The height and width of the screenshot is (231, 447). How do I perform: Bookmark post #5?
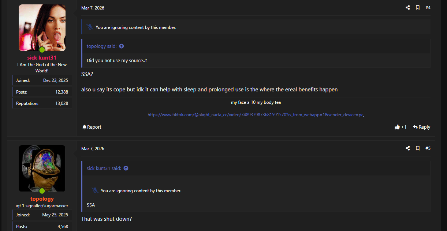tap(417, 148)
